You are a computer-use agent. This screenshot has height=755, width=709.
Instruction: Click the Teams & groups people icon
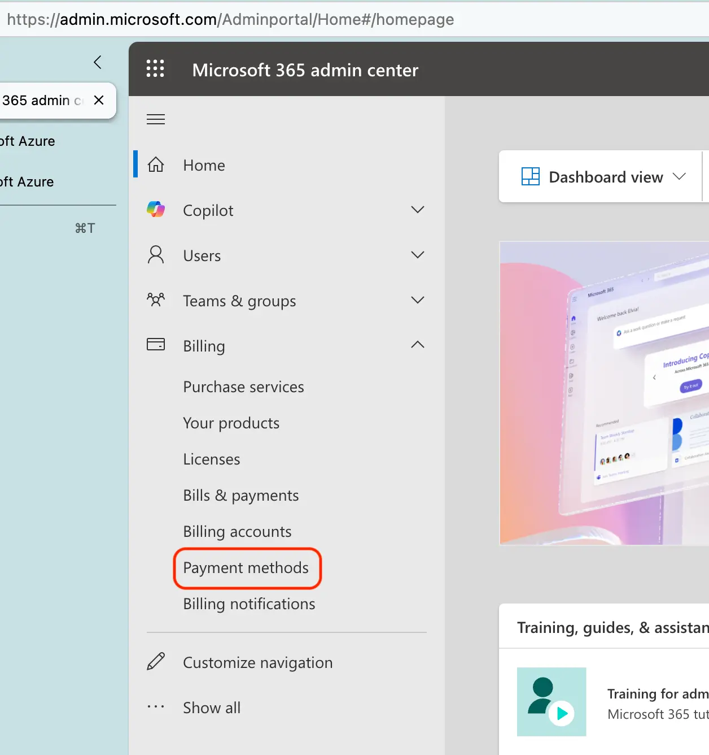pyautogui.click(x=156, y=300)
